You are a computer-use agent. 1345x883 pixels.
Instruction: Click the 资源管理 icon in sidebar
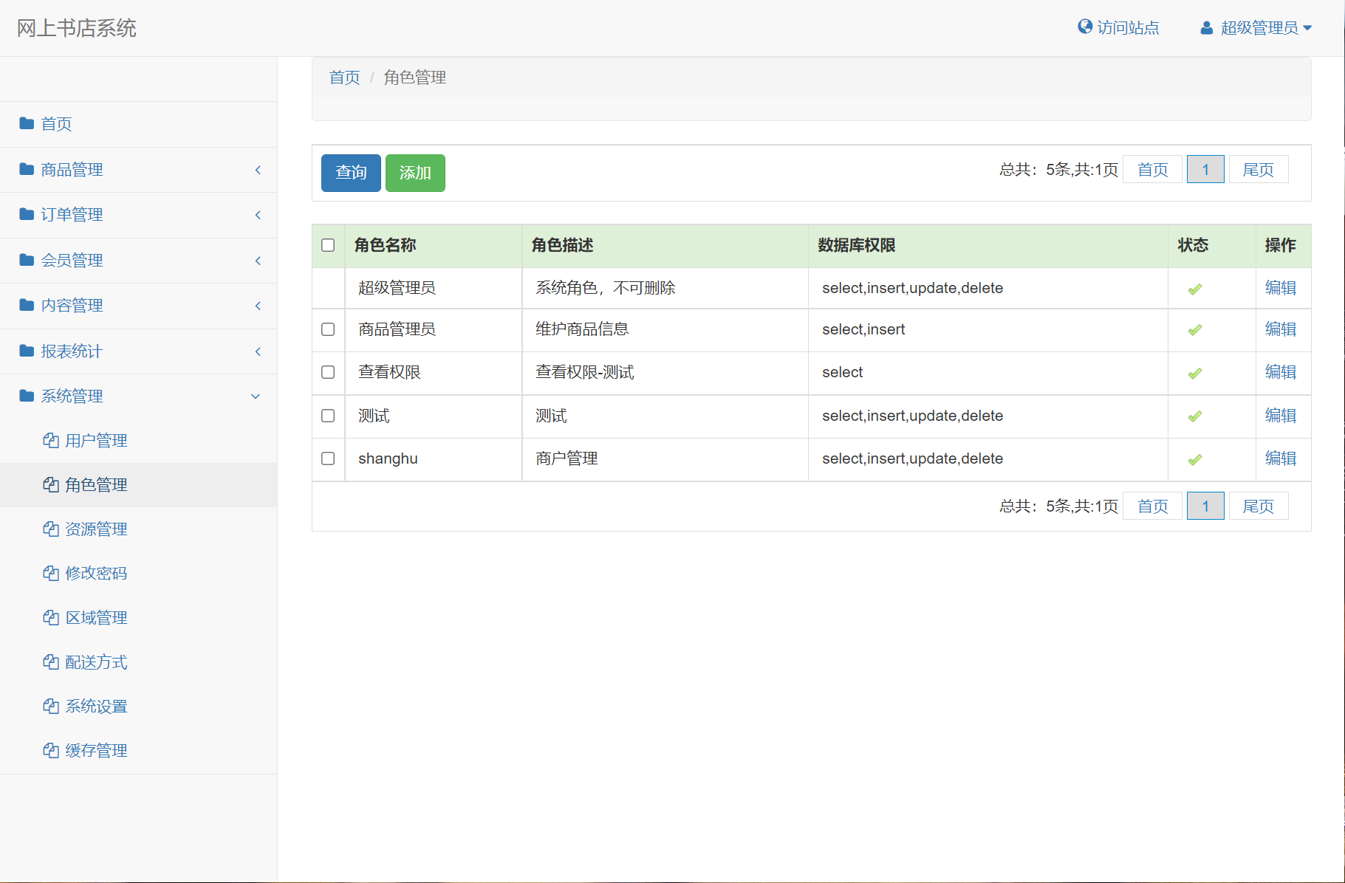click(x=50, y=529)
